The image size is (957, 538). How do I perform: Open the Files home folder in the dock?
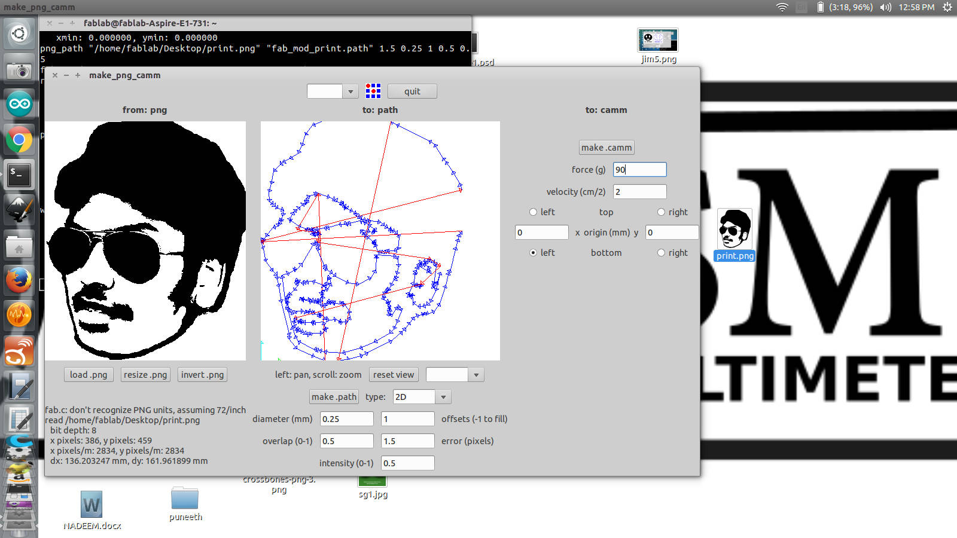19,245
